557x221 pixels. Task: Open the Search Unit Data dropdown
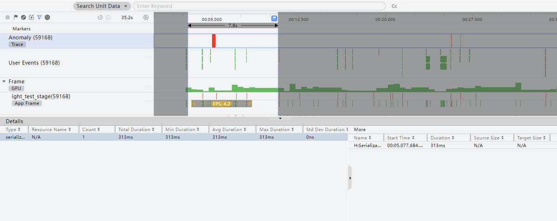[102, 6]
